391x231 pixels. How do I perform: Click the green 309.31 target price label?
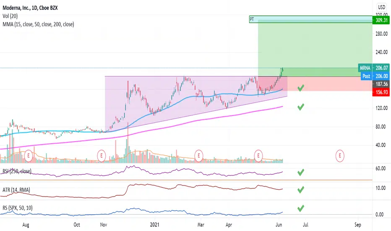click(x=381, y=20)
